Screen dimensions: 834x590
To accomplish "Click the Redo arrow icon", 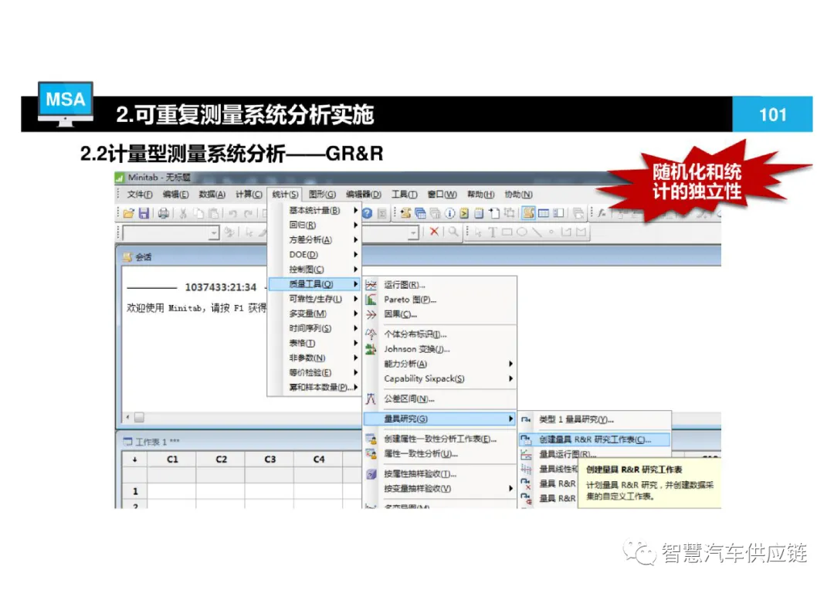I will tap(248, 213).
